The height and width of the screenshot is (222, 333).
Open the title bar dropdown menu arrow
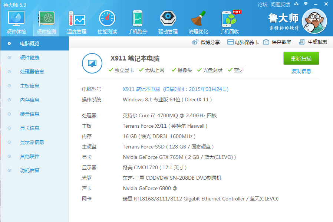click(x=306, y=4)
